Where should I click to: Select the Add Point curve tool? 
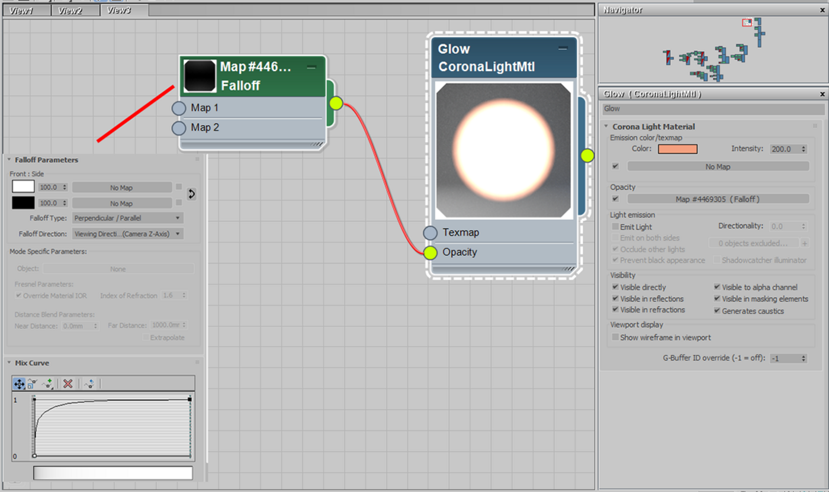pyautogui.click(x=48, y=384)
